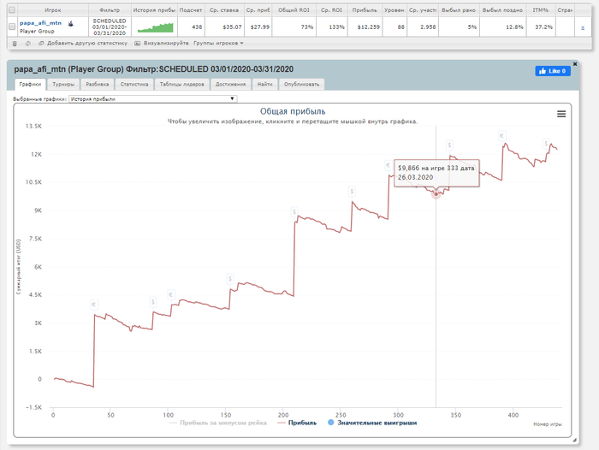The image size is (599, 450).
Task: Click the $ win flag near game 260
Action: (x=352, y=192)
